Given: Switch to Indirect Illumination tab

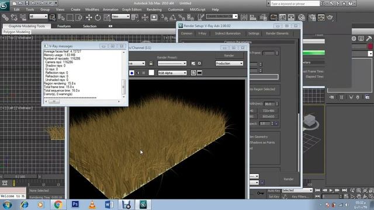Looking at the screenshot, I should (228, 33).
